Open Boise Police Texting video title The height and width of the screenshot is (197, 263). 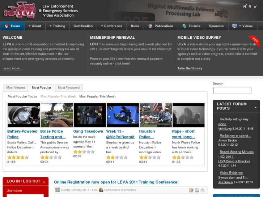tap(53, 134)
